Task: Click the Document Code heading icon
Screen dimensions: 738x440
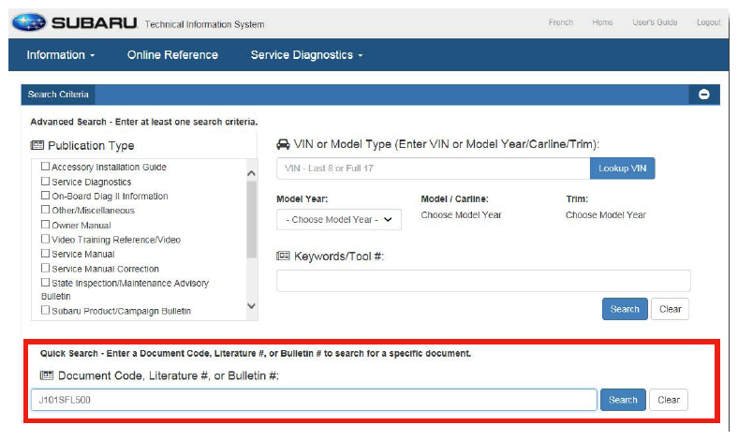Action: 47,375
